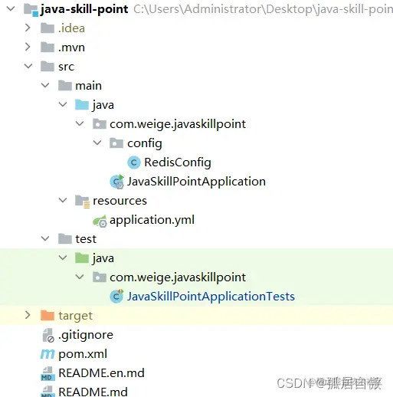This screenshot has width=393, height=397.
Task: Click the green java test root icon
Action: click(82, 258)
